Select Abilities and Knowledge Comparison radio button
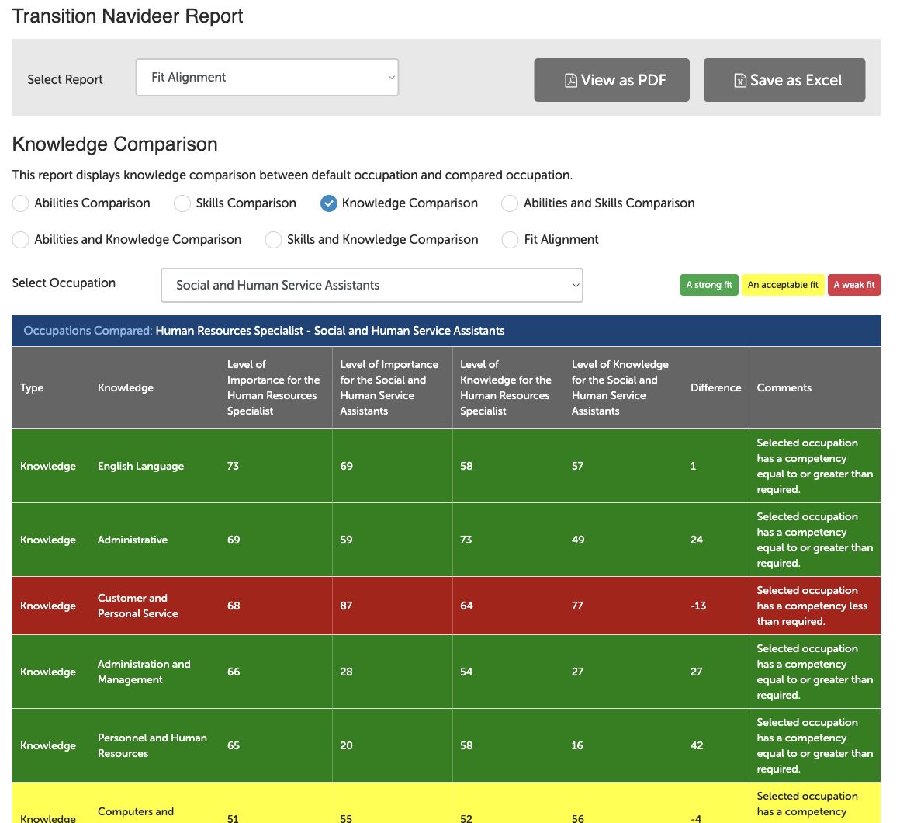The image size is (900, 823). (21, 239)
